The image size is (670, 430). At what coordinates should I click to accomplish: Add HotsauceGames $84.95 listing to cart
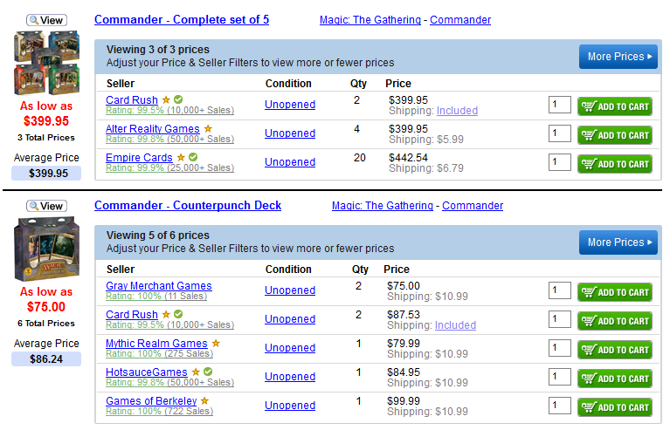pyautogui.click(x=615, y=379)
